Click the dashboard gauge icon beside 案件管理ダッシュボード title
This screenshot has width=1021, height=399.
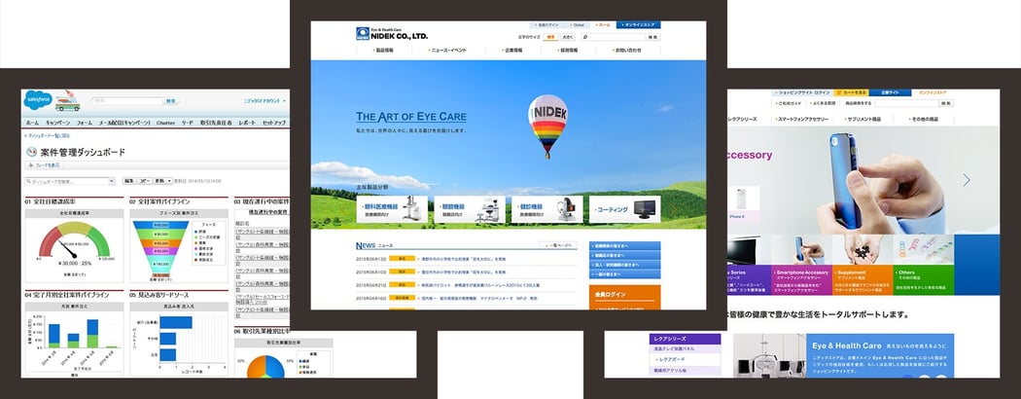click(31, 152)
